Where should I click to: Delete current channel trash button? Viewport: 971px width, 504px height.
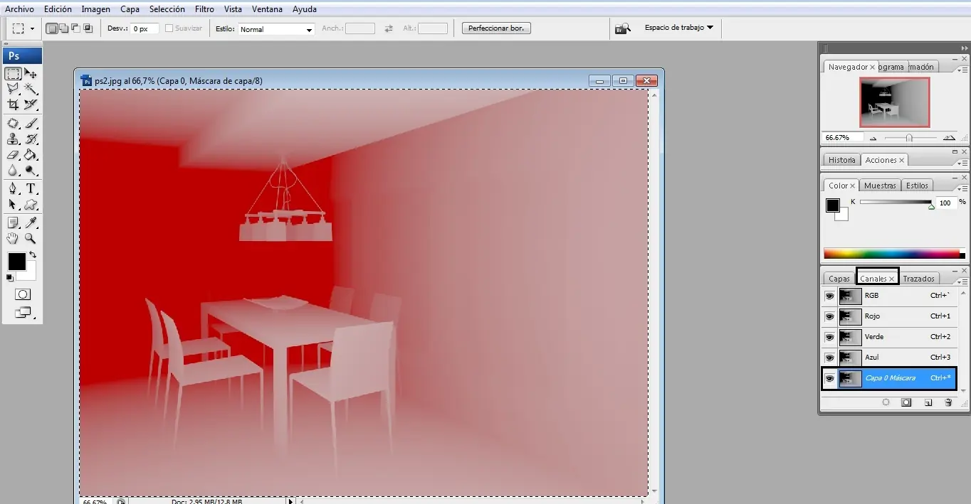click(948, 402)
